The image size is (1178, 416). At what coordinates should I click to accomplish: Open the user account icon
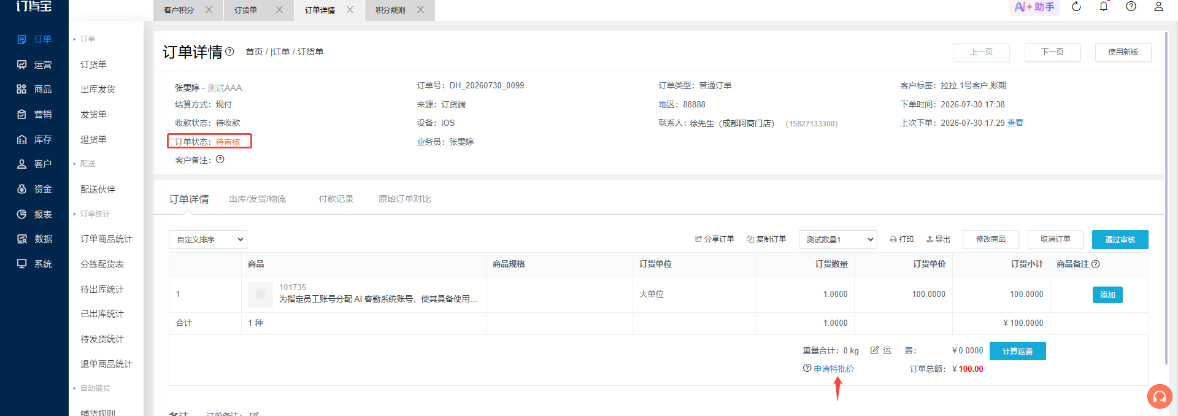click(x=1158, y=6)
